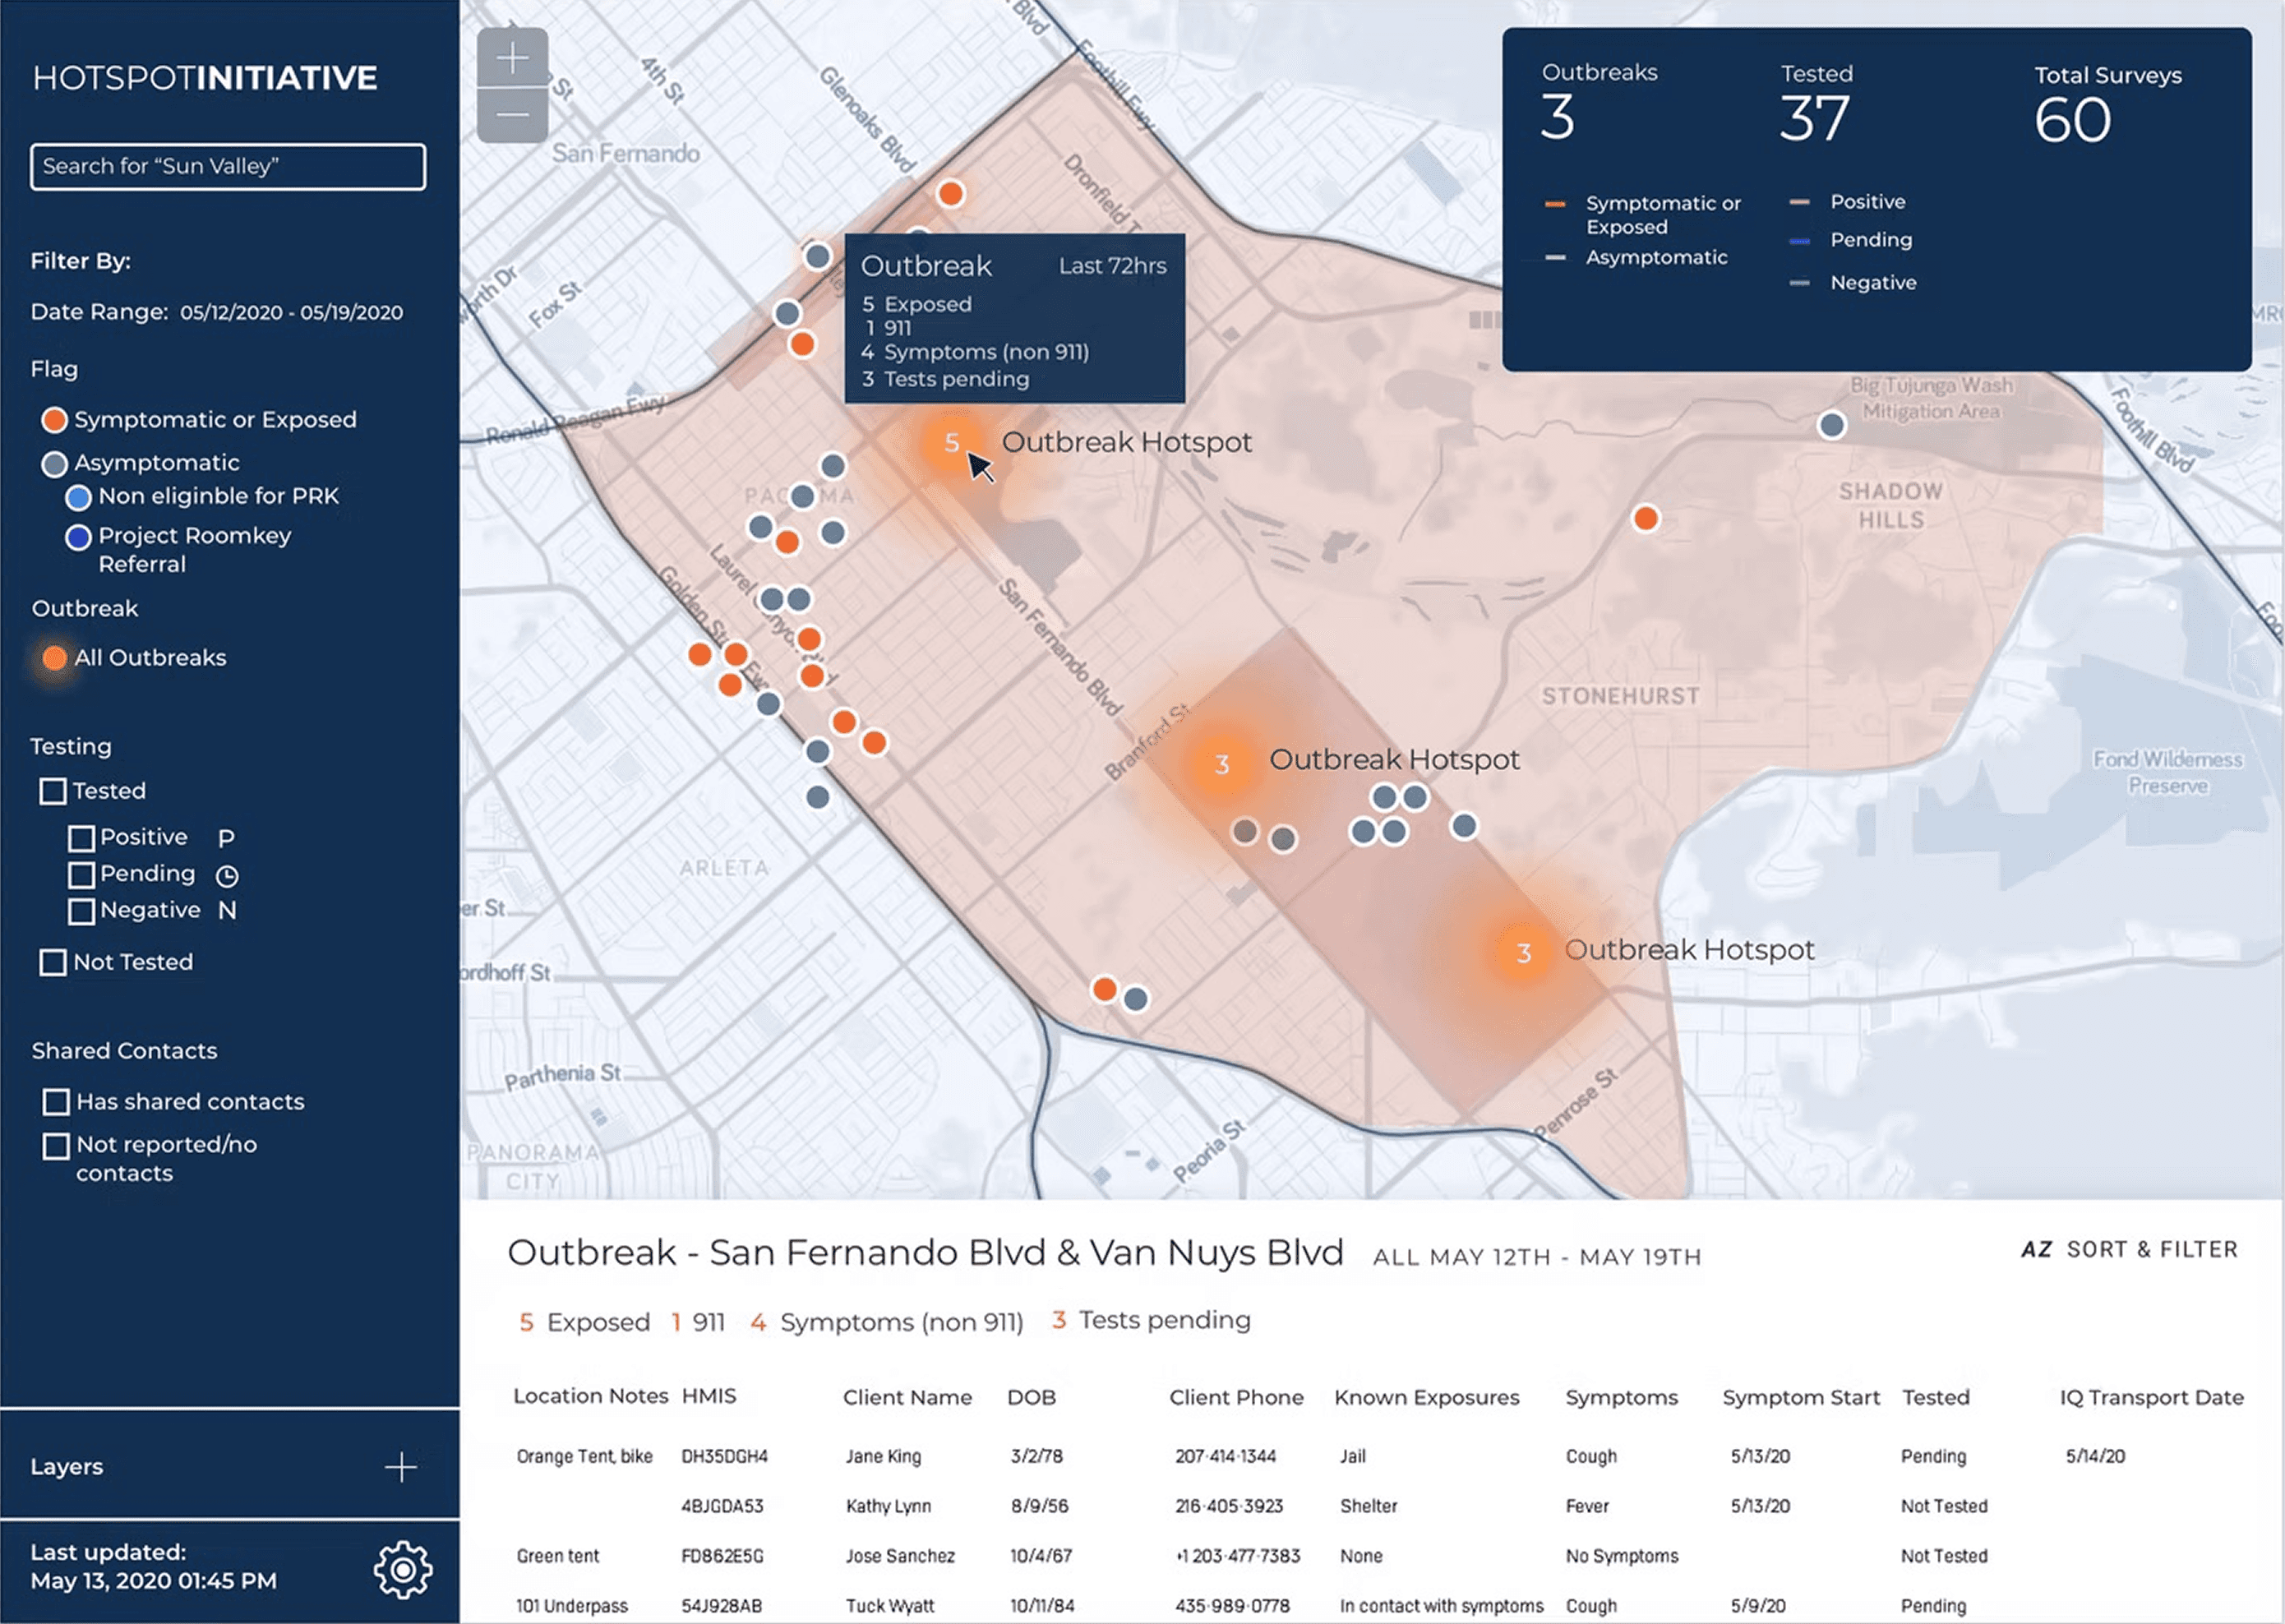Viewport: 2285px width, 1624px height.
Task: Zoom out the map with minus button
Action: point(512,115)
